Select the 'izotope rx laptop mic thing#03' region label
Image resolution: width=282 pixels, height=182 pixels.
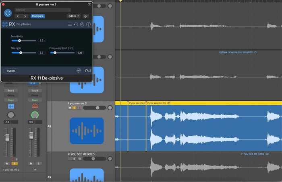pyautogui.click(x=236, y=52)
